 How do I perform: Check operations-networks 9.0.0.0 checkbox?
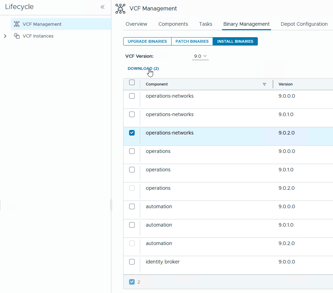132,96
